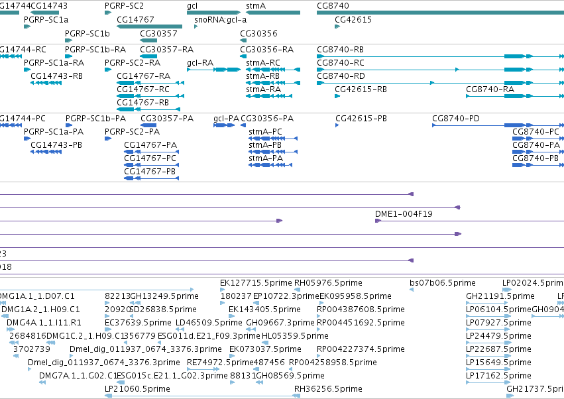
Task: Select transcript CG14743-RB
Action: click(46, 83)
